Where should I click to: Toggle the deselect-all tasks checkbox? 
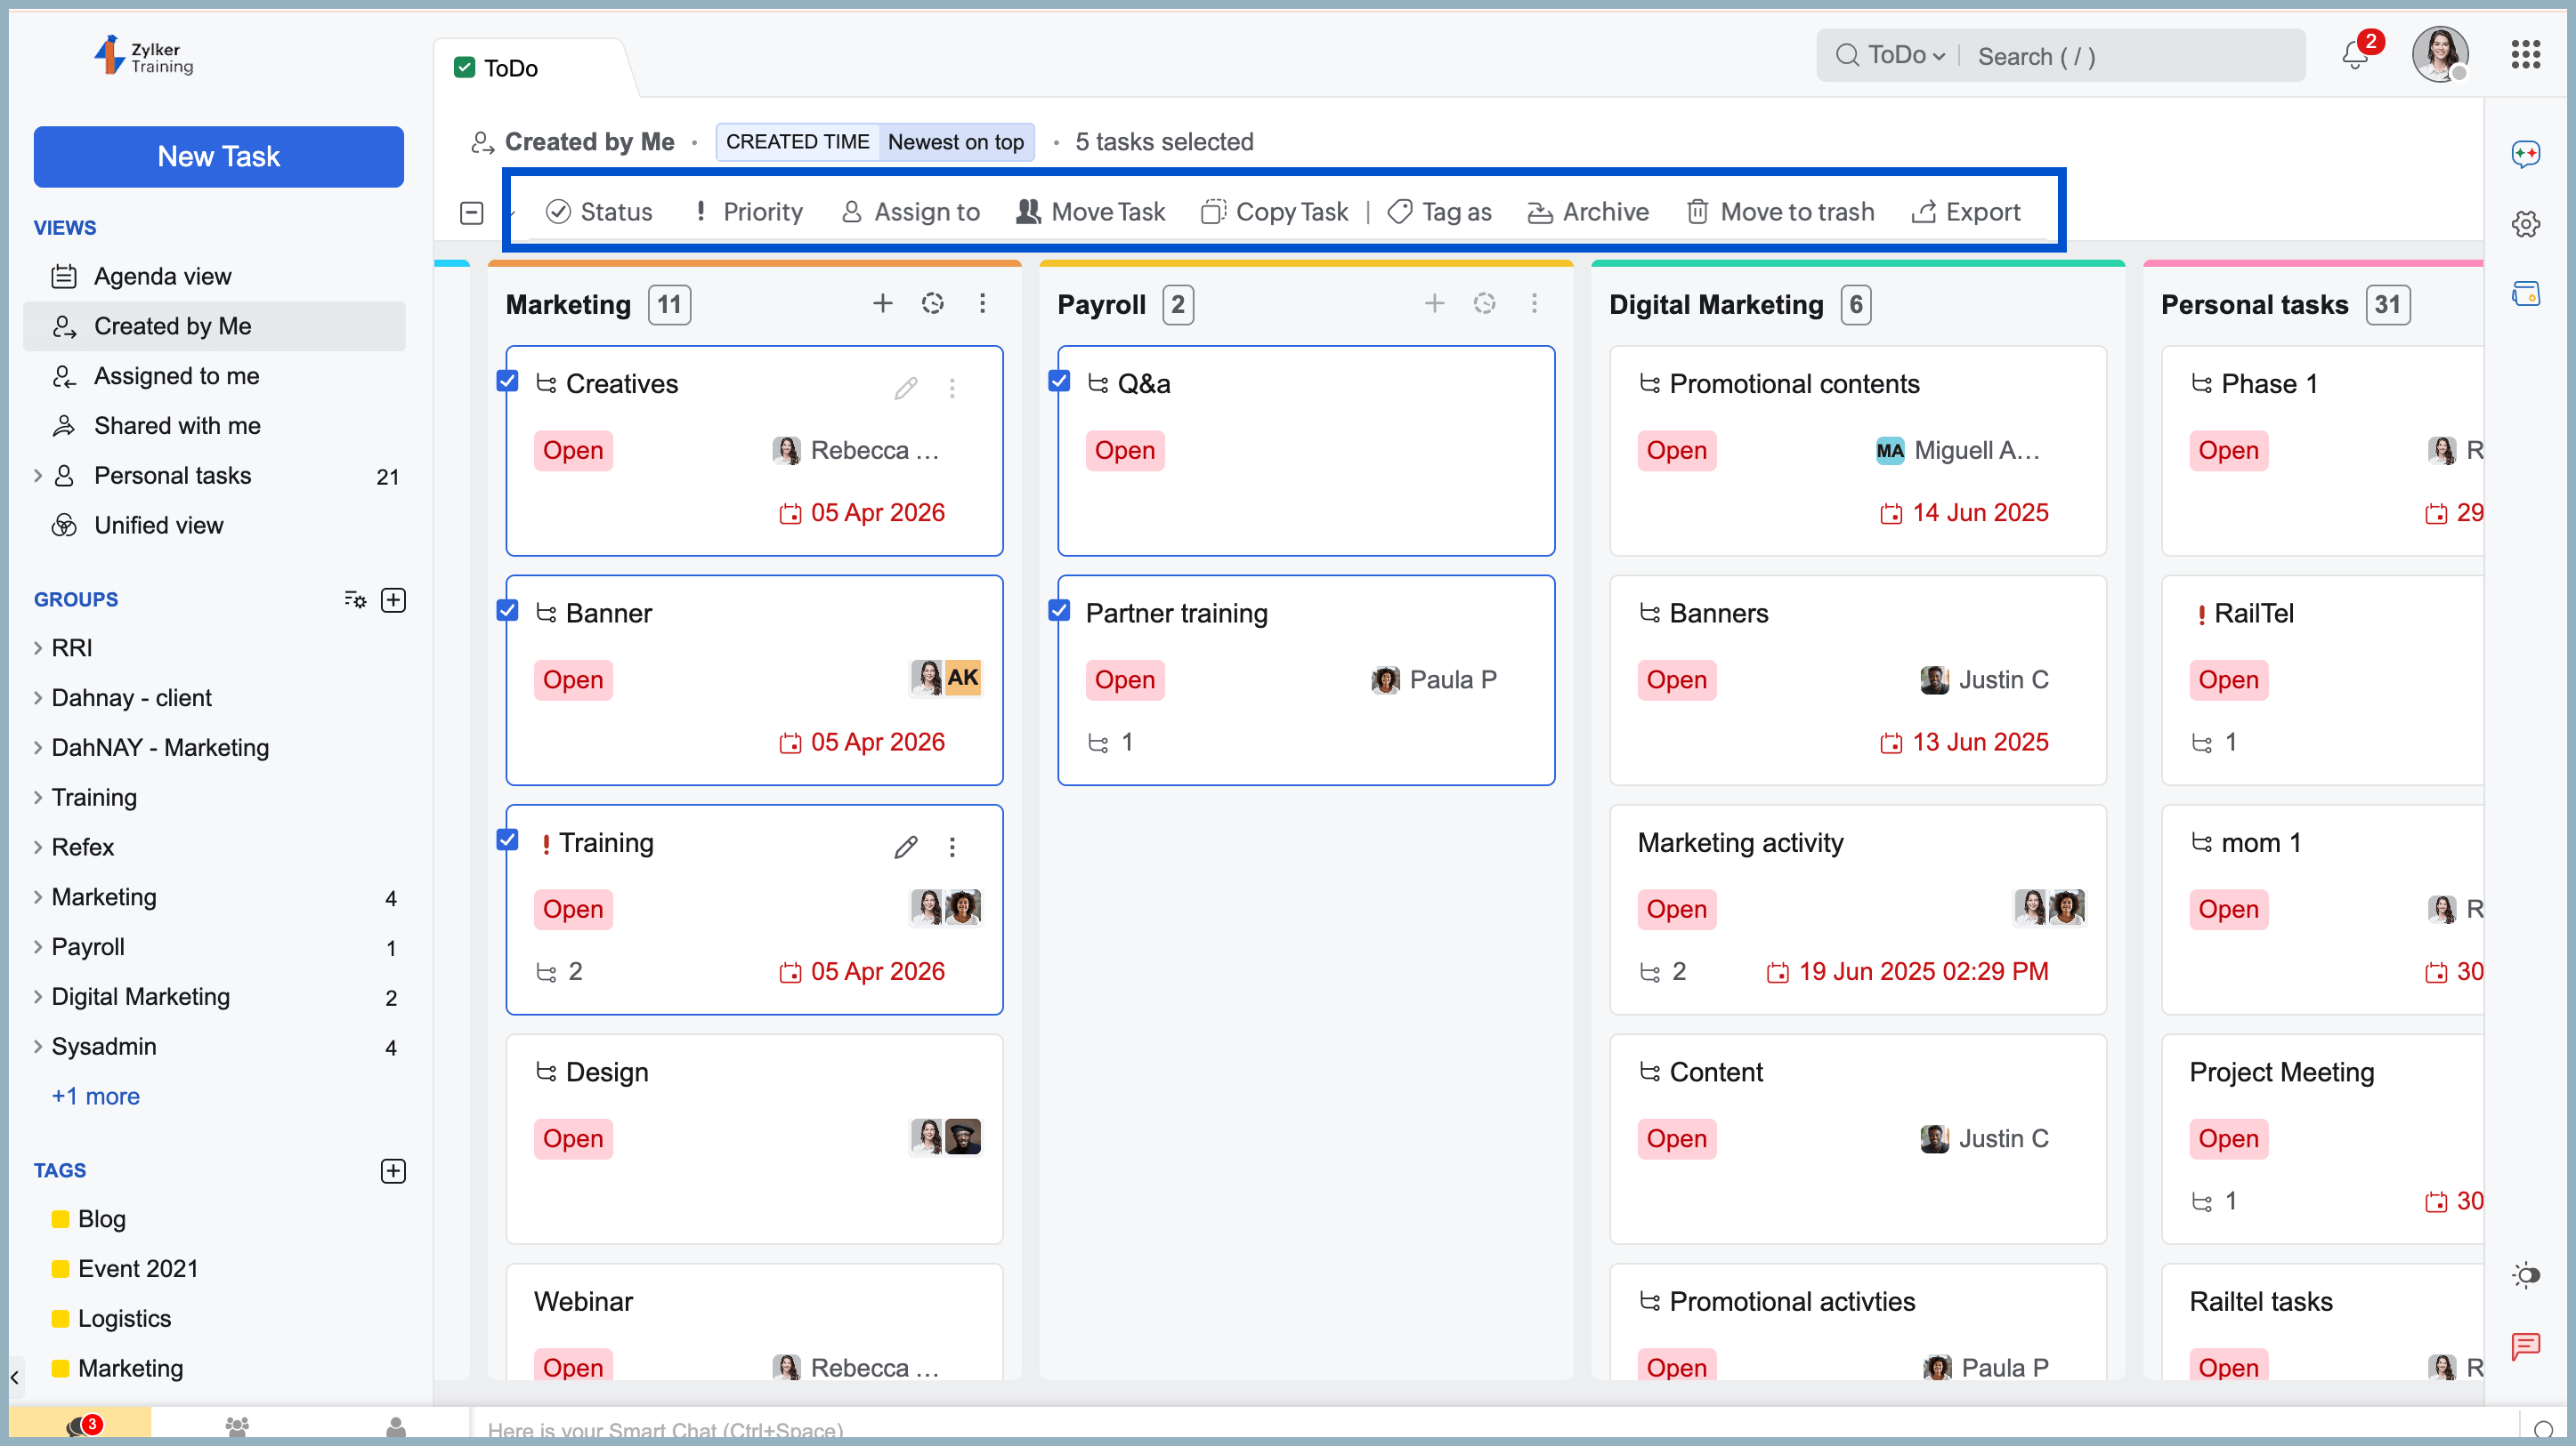tap(472, 213)
